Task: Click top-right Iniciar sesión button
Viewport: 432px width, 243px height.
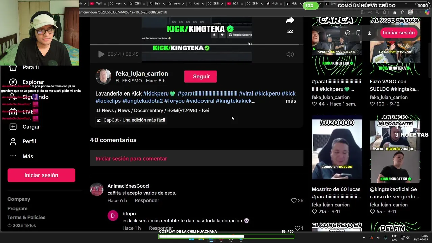Action: click(399, 33)
